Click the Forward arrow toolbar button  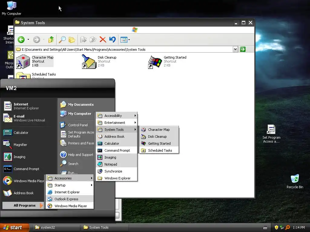(37, 40)
